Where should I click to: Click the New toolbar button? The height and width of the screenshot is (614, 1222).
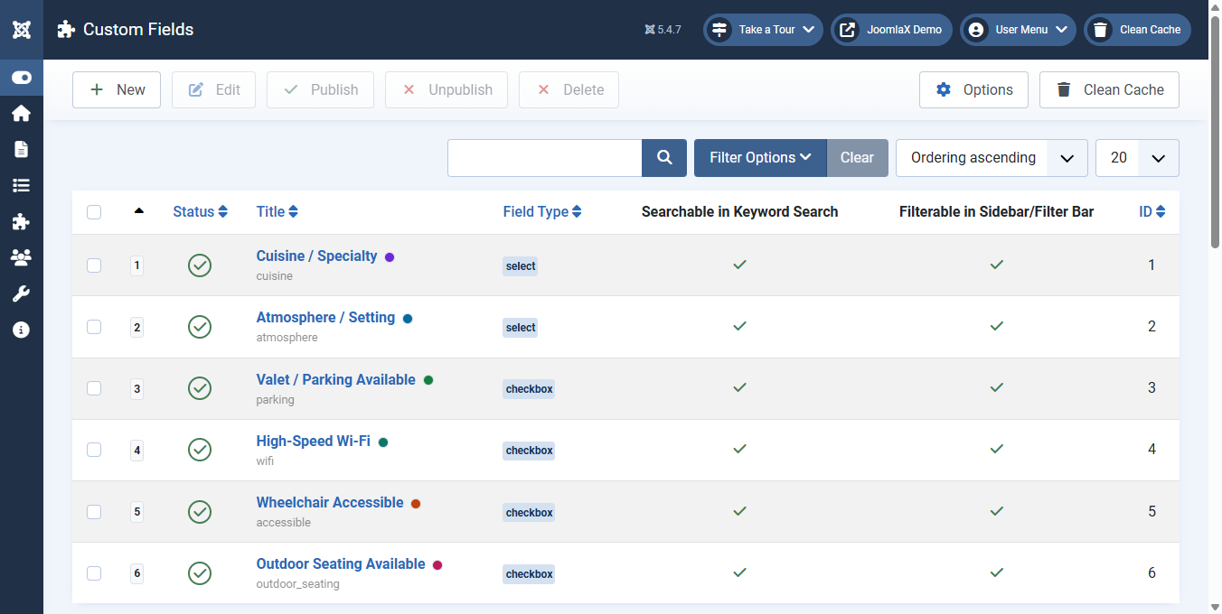click(x=117, y=90)
